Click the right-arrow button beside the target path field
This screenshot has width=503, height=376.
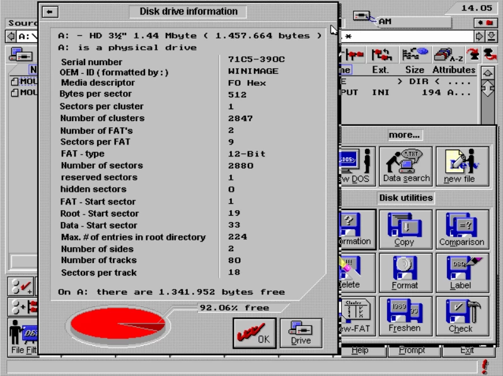click(480, 37)
